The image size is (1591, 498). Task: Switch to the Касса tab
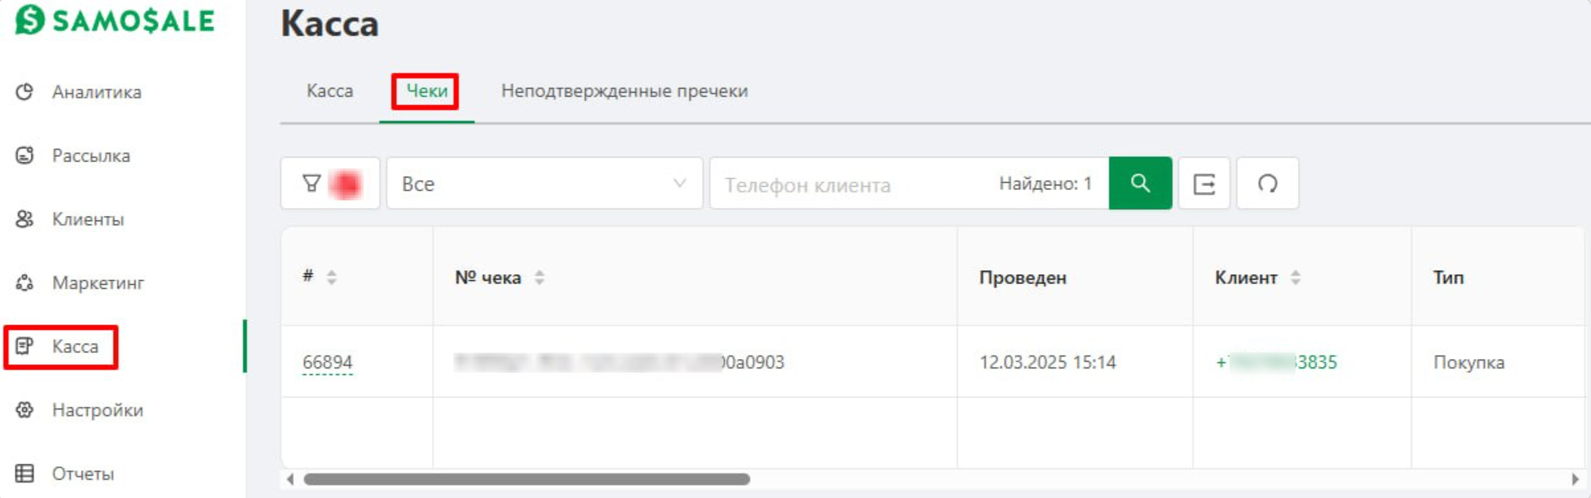[330, 91]
